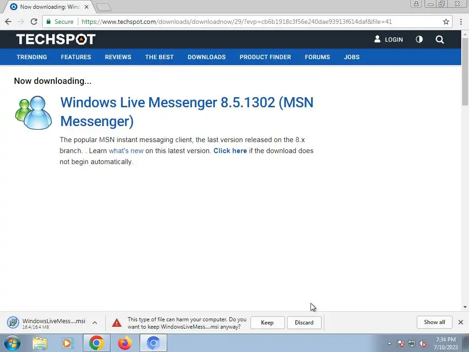This screenshot has width=469, height=352.
Task: Discard the flagged msi download
Action: pyautogui.click(x=304, y=322)
